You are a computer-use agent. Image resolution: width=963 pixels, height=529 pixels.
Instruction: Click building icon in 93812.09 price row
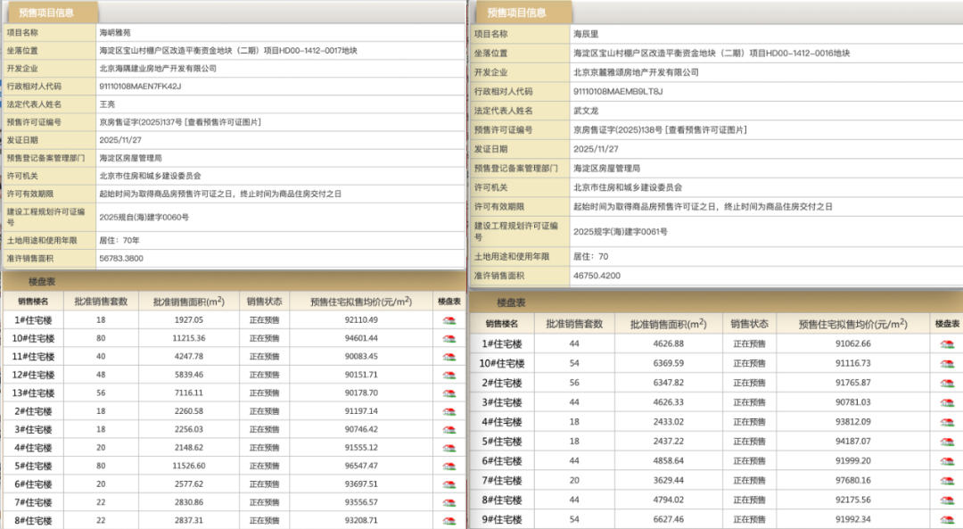[x=946, y=422]
